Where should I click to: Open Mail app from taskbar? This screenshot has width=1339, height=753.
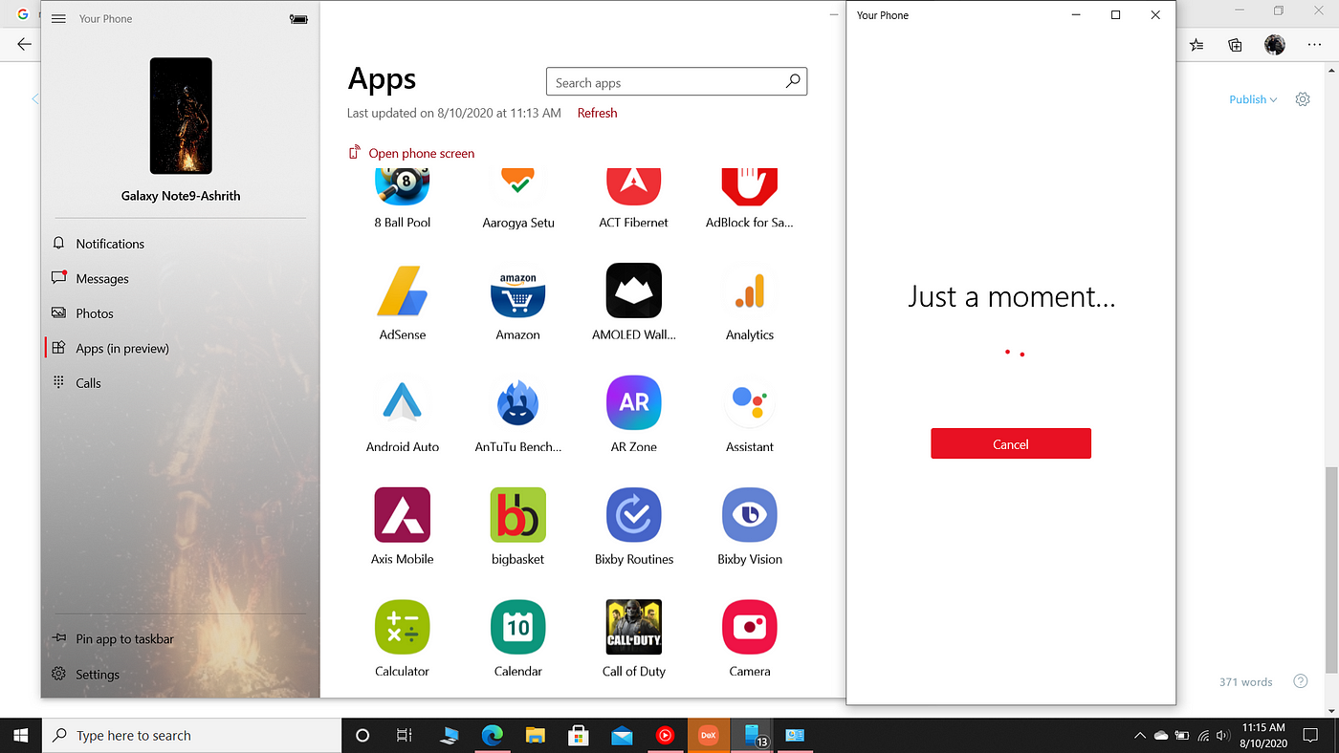(x=622, y=736)
